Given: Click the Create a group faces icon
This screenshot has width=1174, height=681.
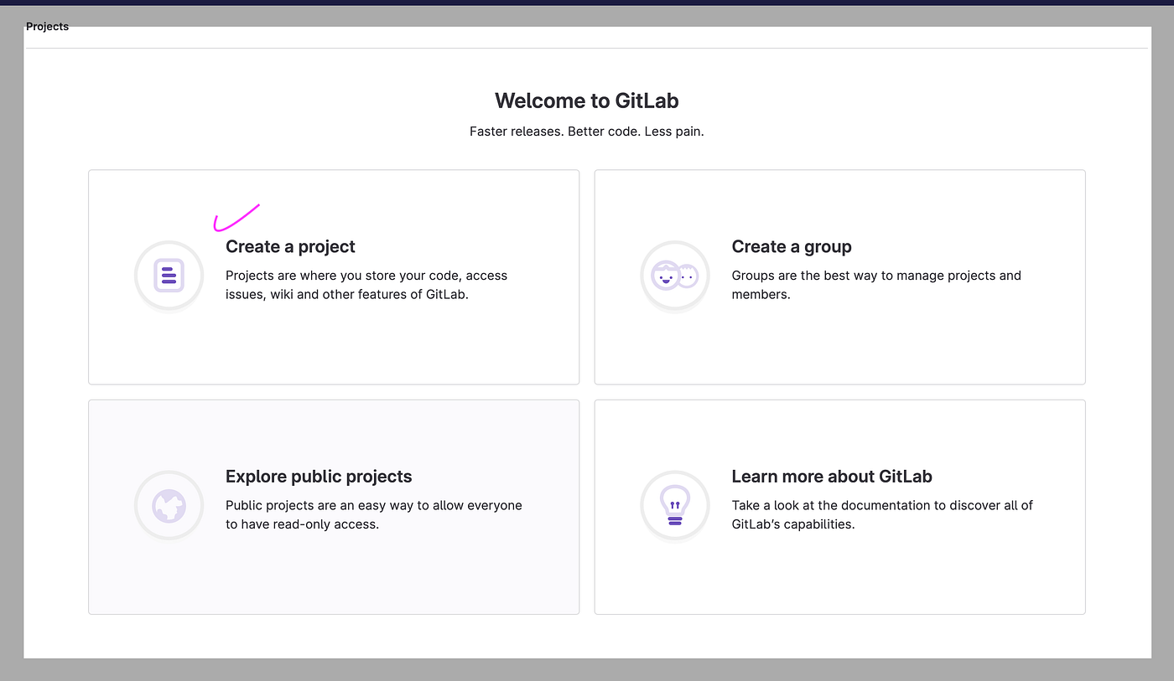Looking at the screenshot, I should [x=675, y=276].
